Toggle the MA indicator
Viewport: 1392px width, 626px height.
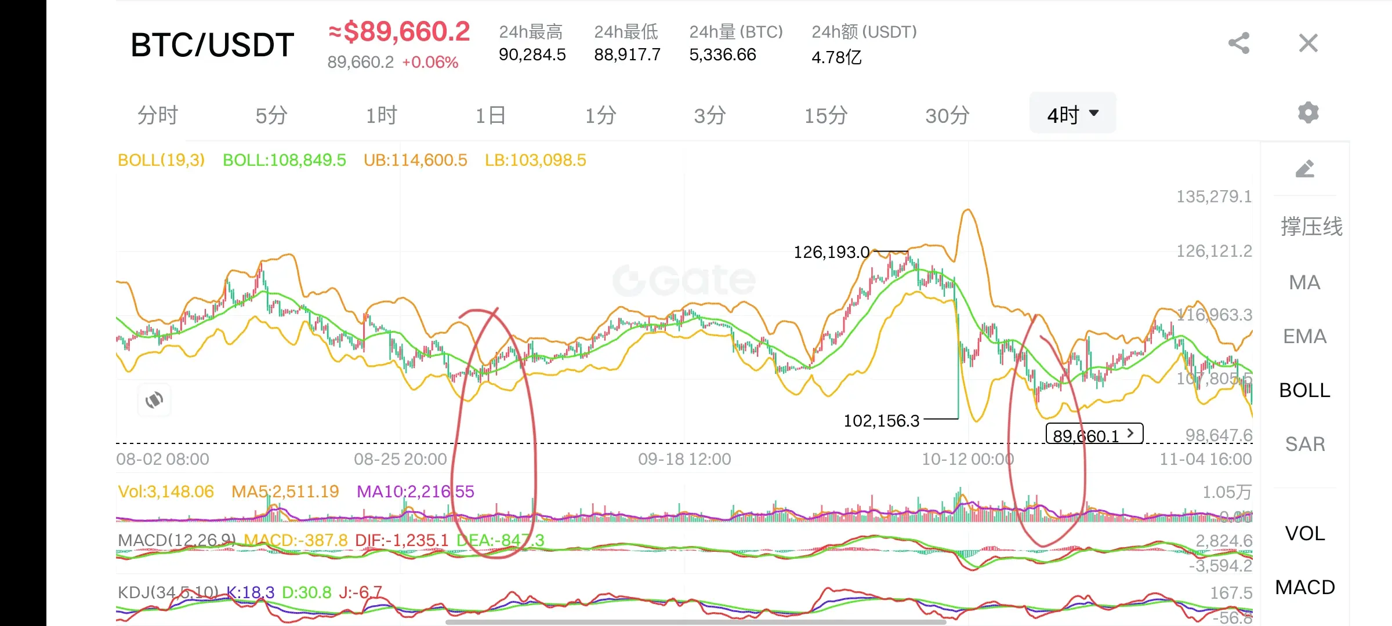coord(1304,282)
